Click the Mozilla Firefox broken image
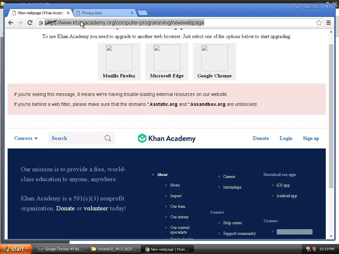Viewport: 339px width, 254px height. pyautogui.click(x=119, y=58)
